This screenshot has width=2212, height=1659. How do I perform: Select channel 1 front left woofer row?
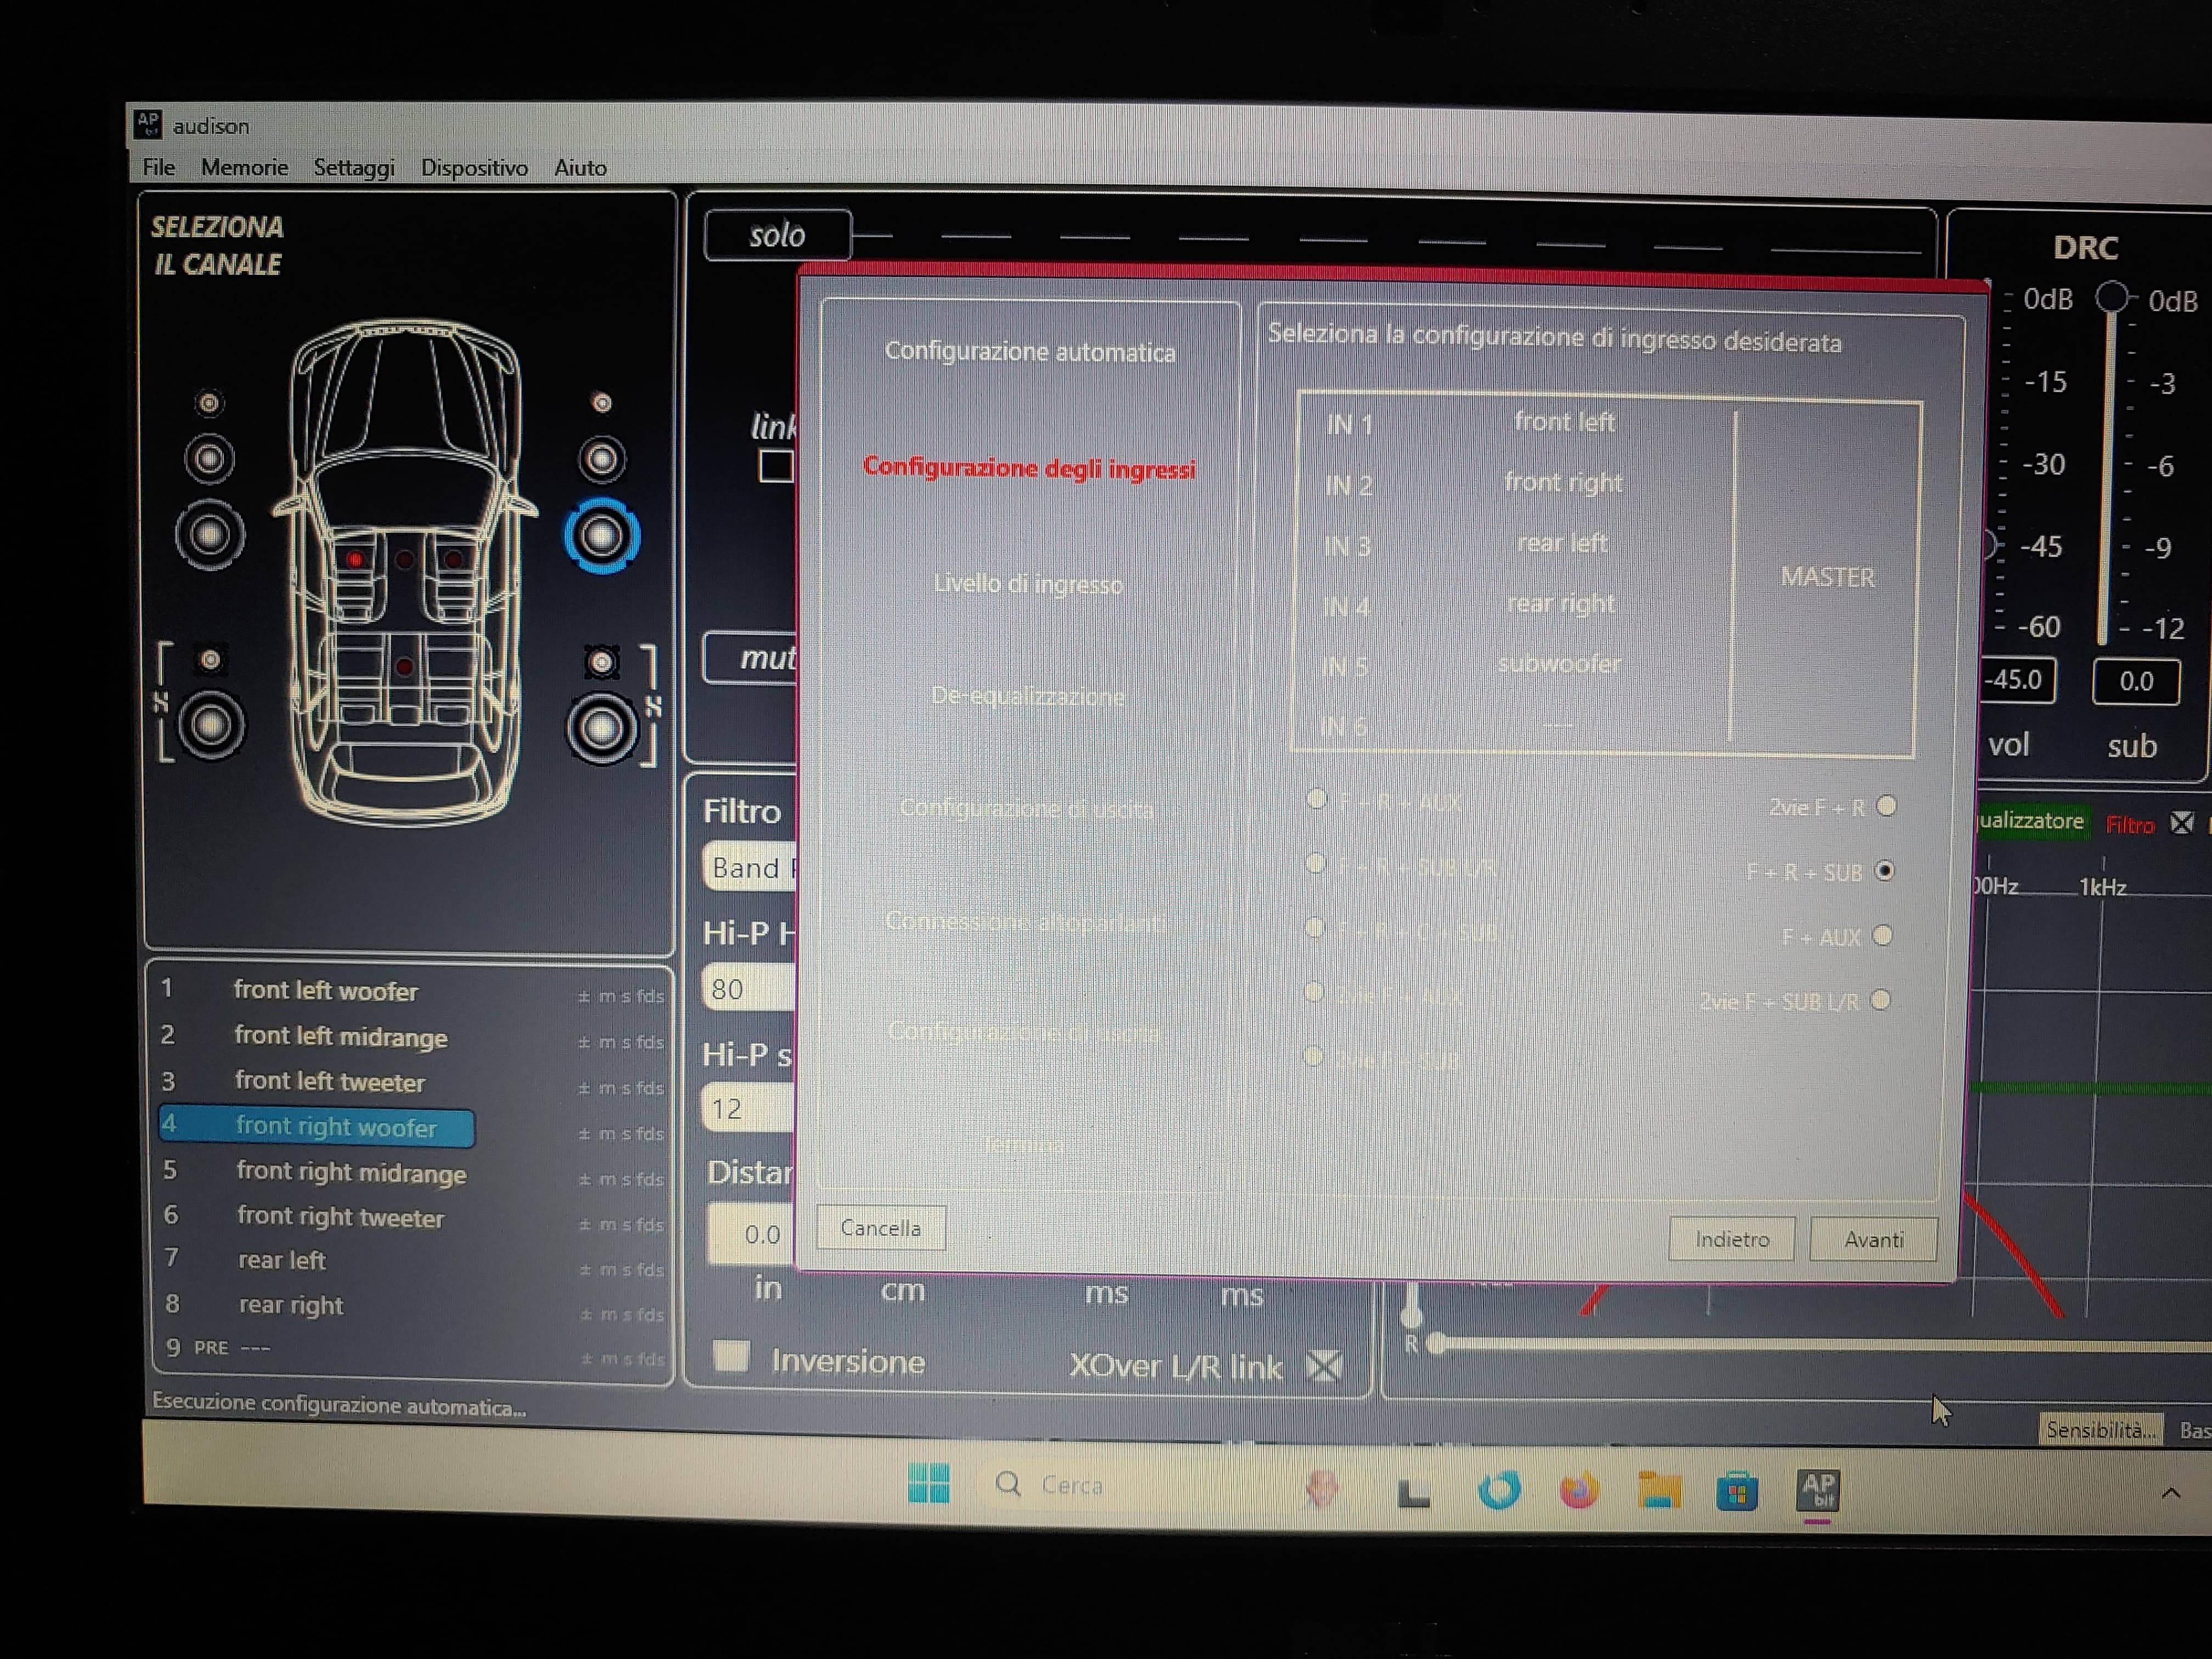[412, 991]
